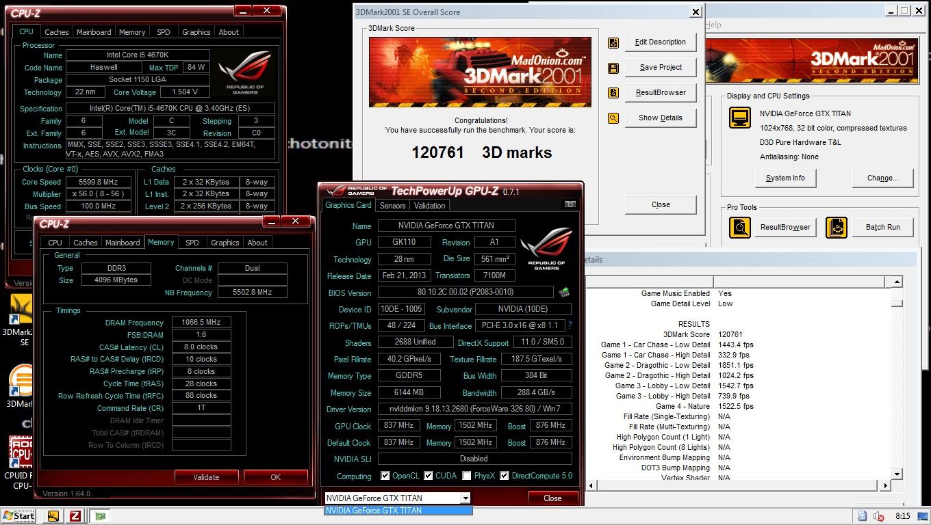Select NVIDIA GeForce GTX TITAN from dropdown list
Image resolution: width=931 pixels, height=525 pixels.
click(x=398, y=511)
